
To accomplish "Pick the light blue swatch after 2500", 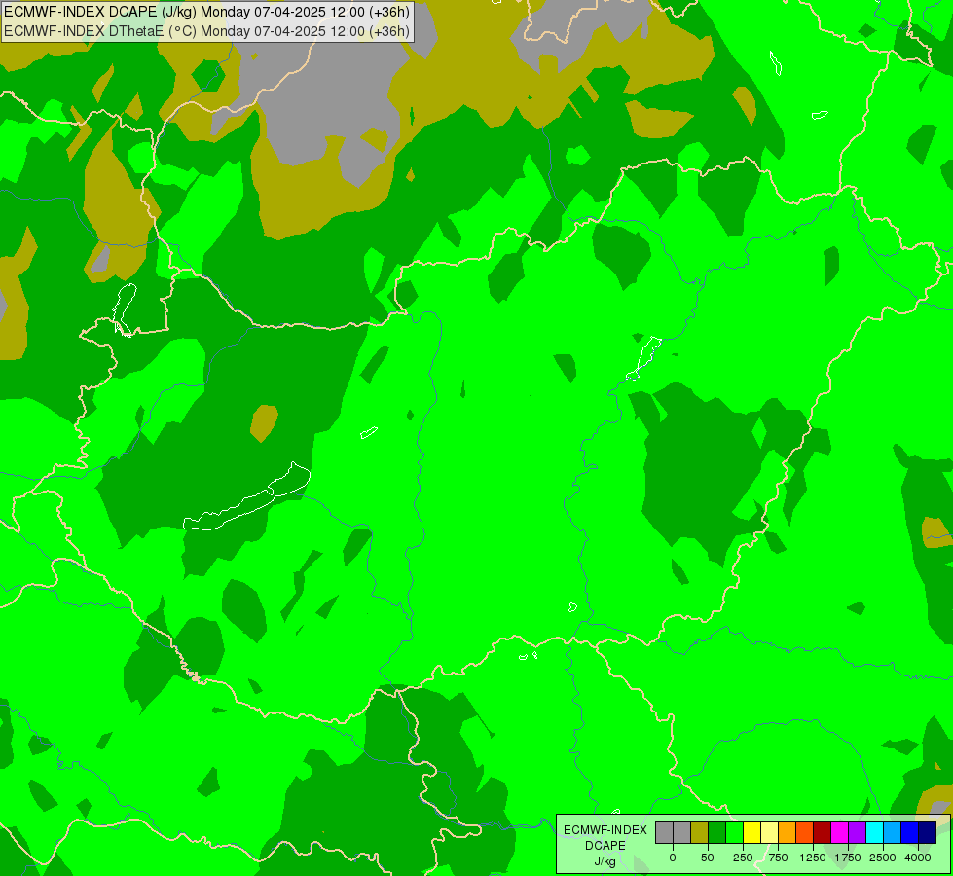I will (893, 833).
